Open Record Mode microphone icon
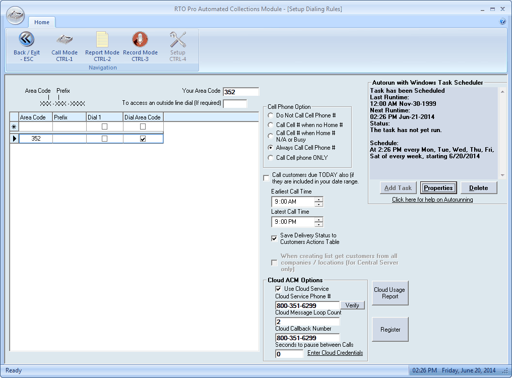 (140, 39)
